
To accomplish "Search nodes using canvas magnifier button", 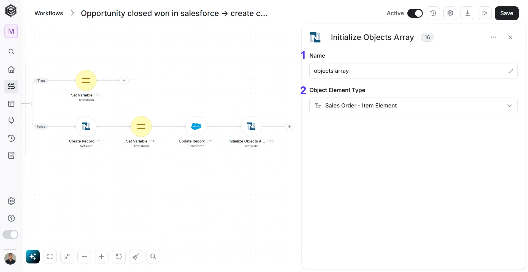I will point(153,257).
